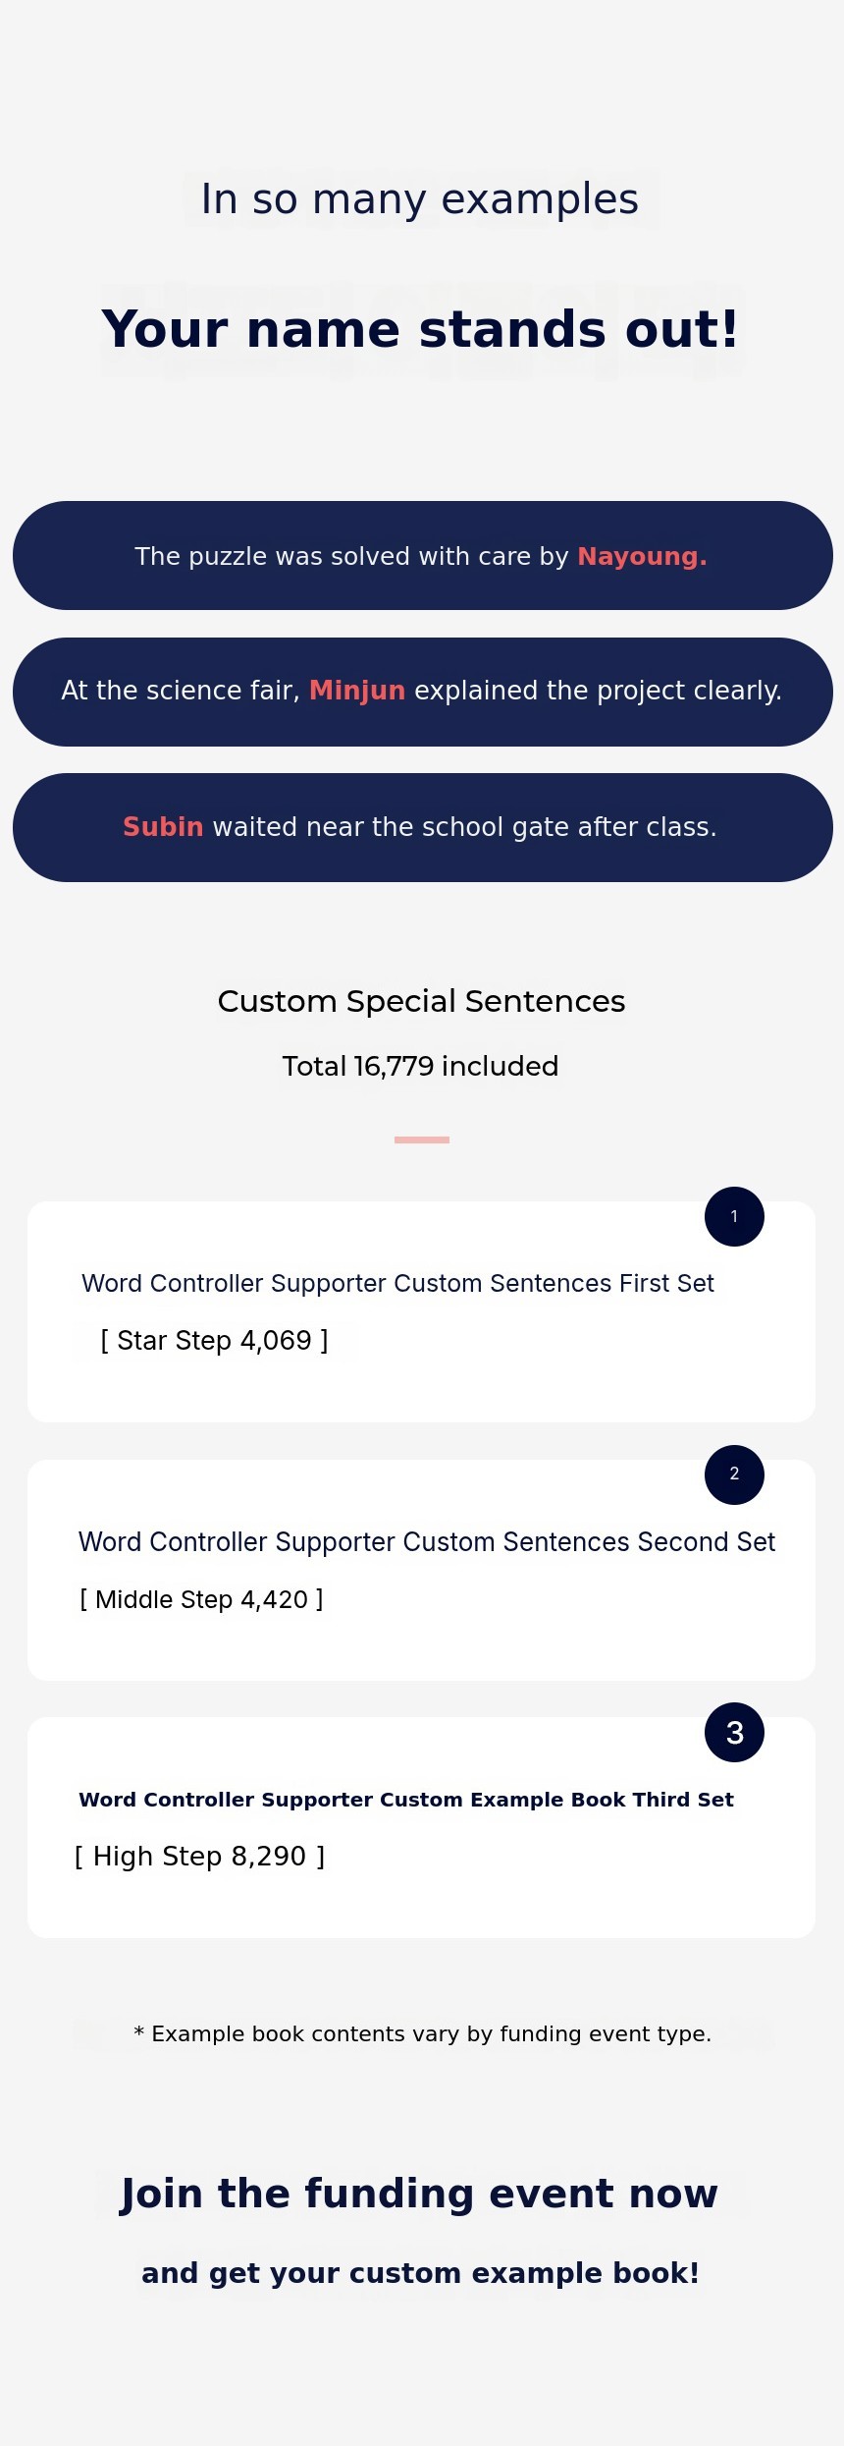
Task: Click the 'Custom Special Sentences' title
Action: (421, 1001)
